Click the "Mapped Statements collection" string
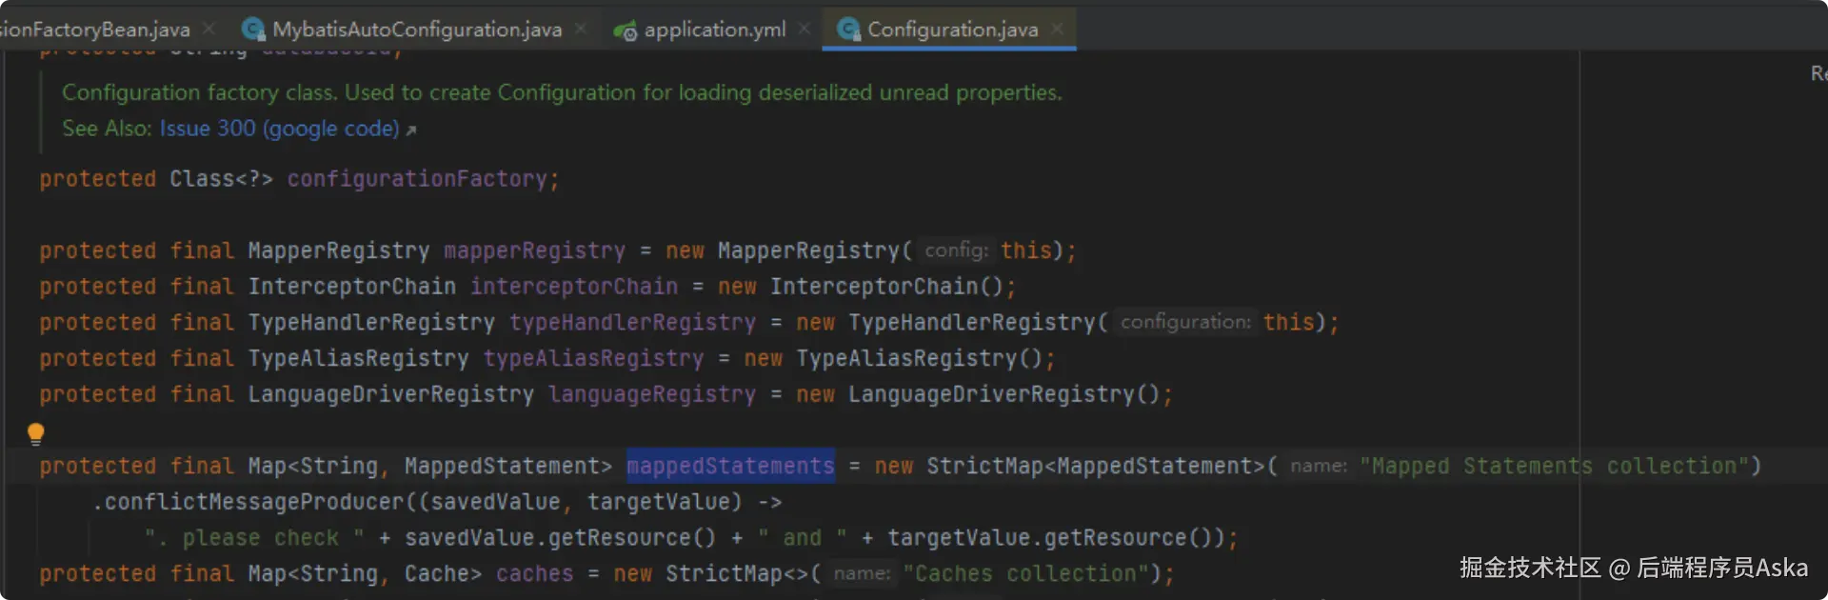The image size is (1828, 600). click(1555, 467)
